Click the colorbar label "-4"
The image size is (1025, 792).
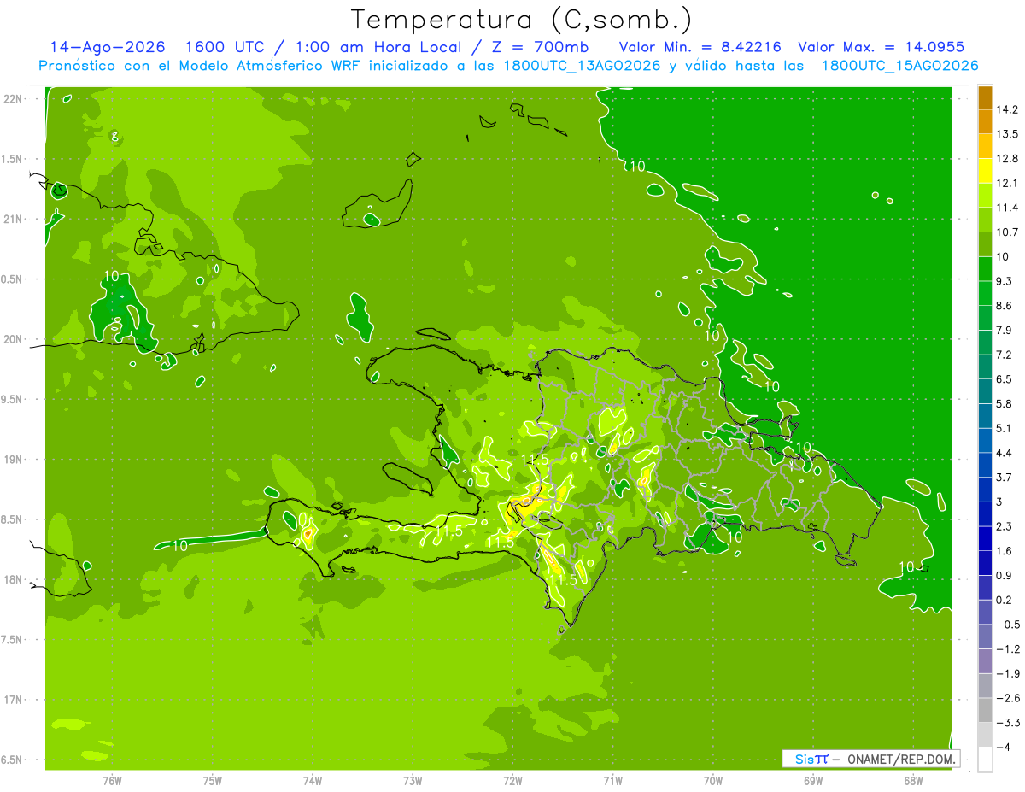click(1002, 747)
